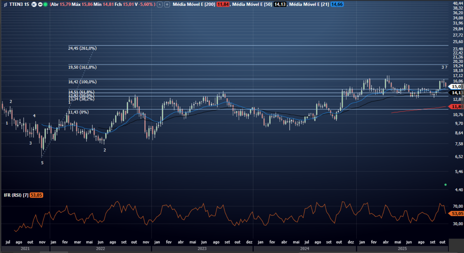
Task: Open Média Móvel E [200] indicator settings
Action: pyautogui.click(x=194, y=4)
